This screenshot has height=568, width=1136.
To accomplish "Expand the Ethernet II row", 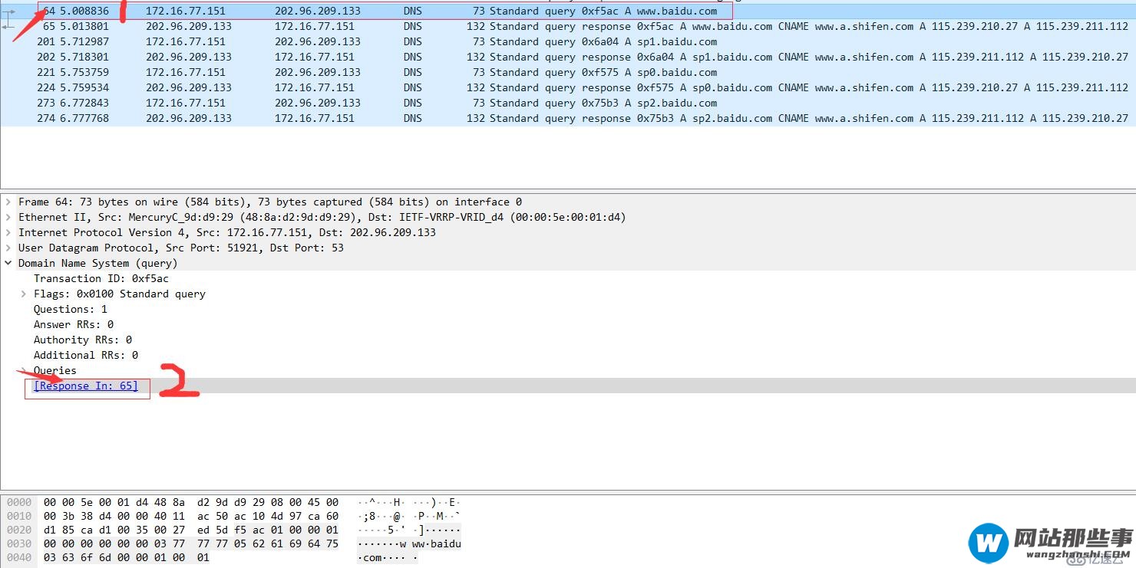I will click(x=8, y=217).
